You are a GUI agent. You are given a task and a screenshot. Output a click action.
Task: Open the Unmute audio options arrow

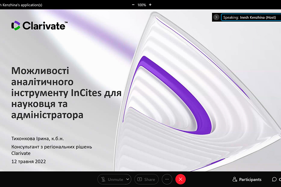127,180
